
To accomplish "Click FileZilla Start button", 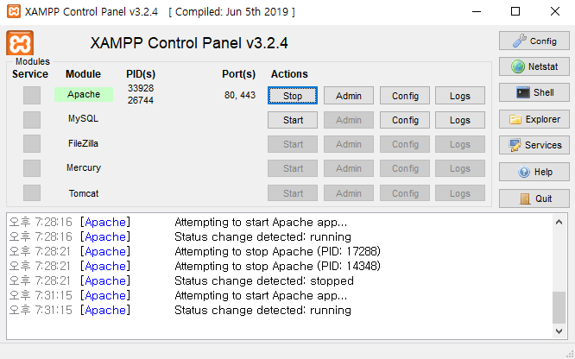I will pos(293,144).
